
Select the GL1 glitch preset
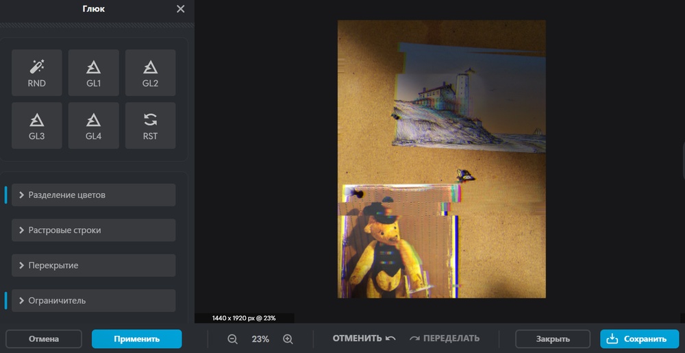tap(93, 73)
